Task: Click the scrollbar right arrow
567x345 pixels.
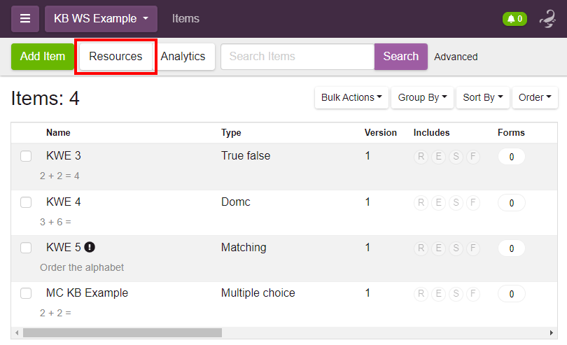Action: pyautogui.click(x=552, y=332)
